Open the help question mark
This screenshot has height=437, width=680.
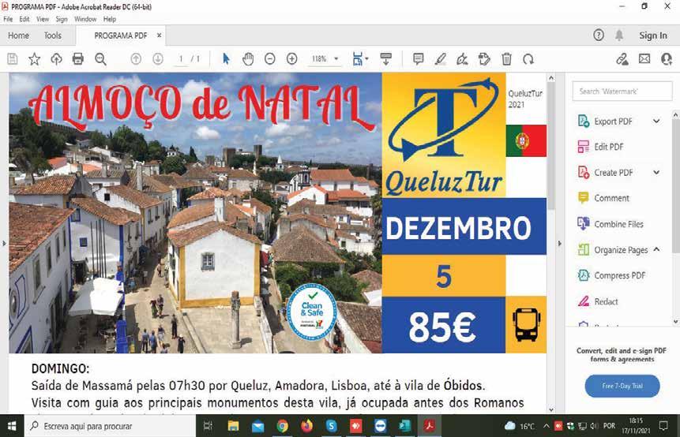[599, 35]
